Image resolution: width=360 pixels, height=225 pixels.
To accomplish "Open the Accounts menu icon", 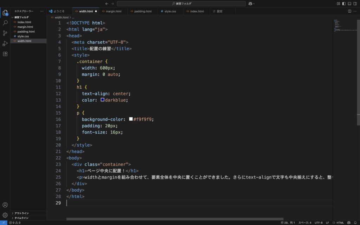I will click(5, 205).
